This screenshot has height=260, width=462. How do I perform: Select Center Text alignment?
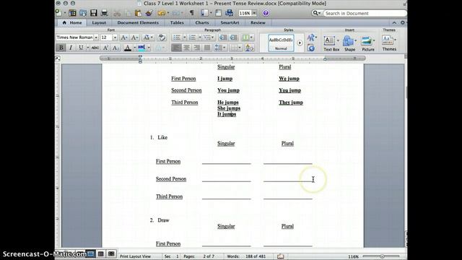point(187,48)
